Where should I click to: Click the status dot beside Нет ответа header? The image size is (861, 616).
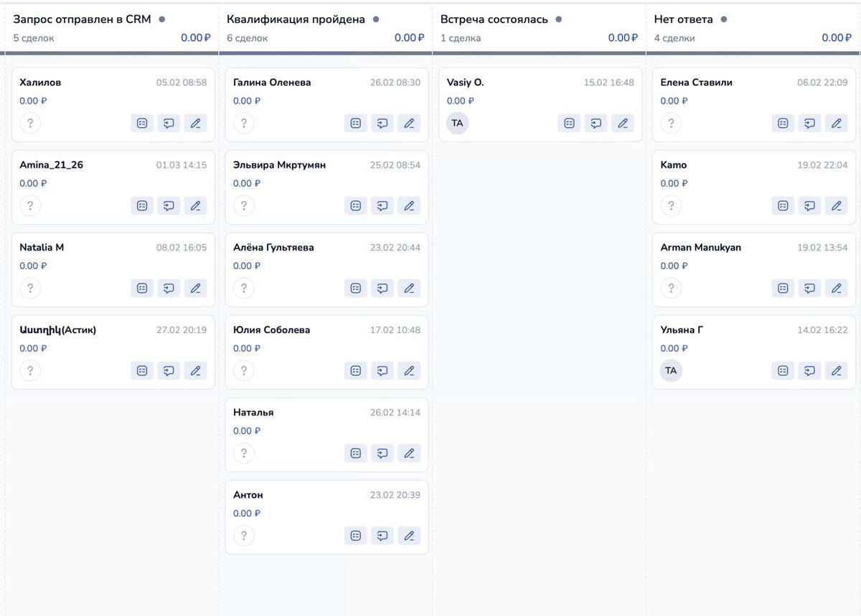click(723, 19)
